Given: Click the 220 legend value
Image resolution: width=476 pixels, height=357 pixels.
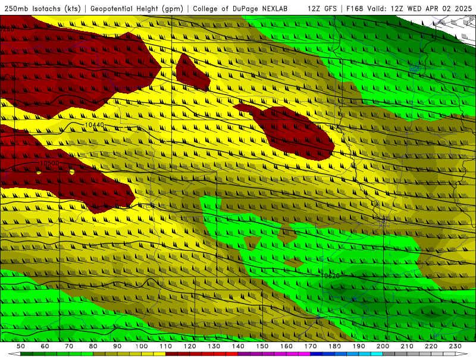Looking at the screenshot, I should 431,346.
